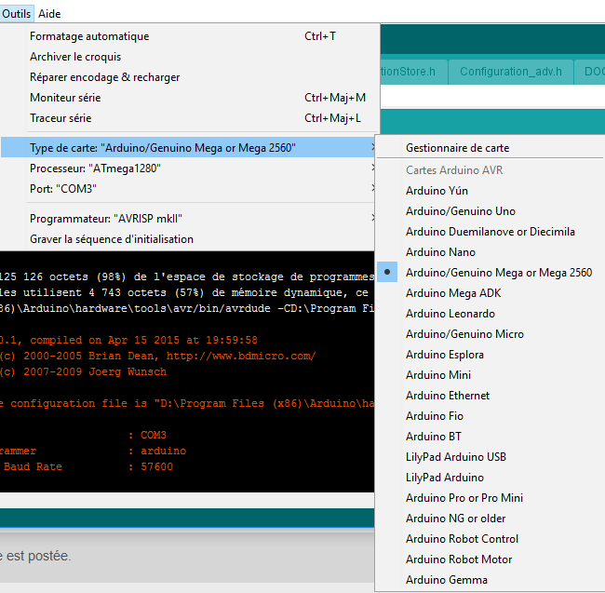Choose Formatage automatique
Viewport: 605px width, 593px height.
(188, 36)
